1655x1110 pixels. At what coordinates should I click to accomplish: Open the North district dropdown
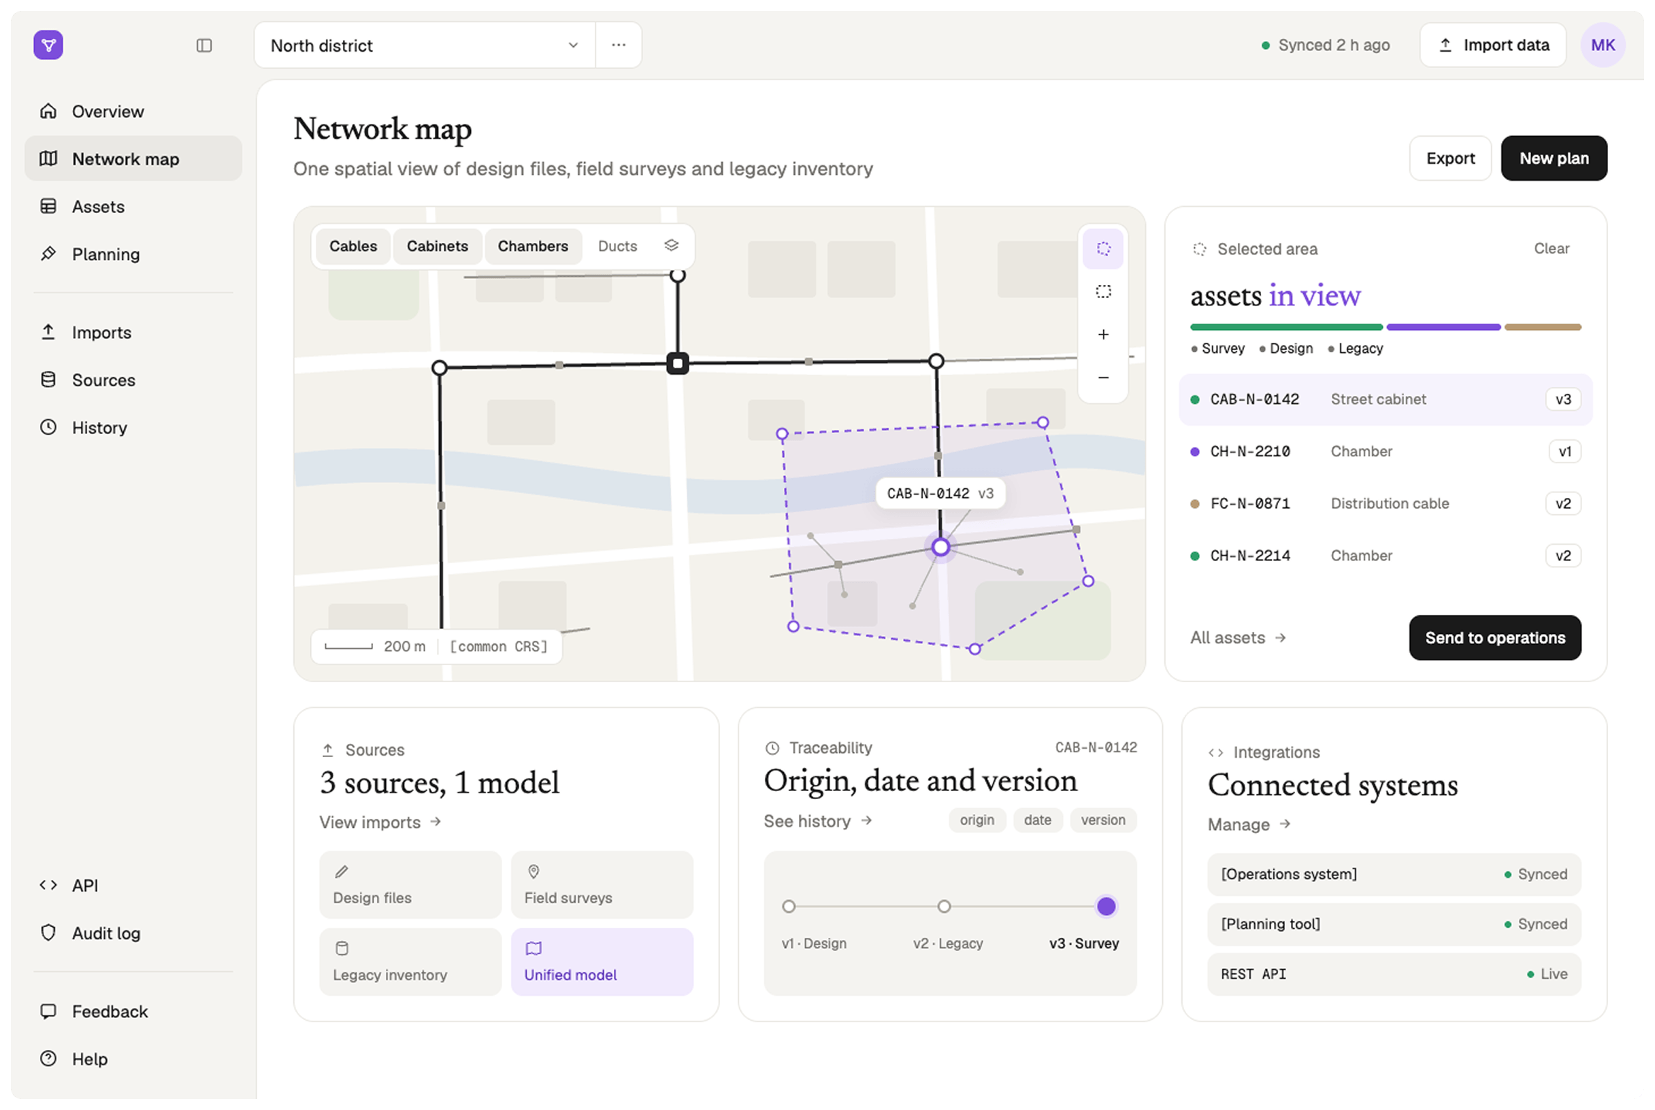pyautogui.click(x=424, y=46)
